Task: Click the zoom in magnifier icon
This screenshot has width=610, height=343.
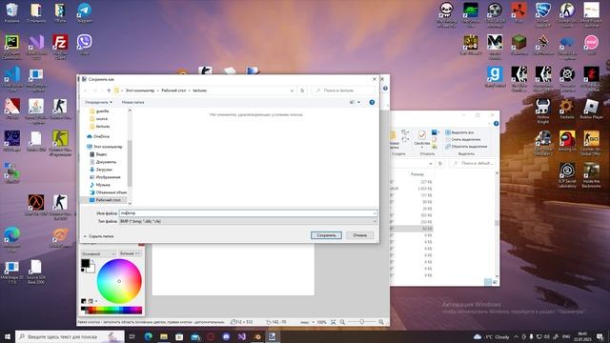Action: (x=381, y=322)
